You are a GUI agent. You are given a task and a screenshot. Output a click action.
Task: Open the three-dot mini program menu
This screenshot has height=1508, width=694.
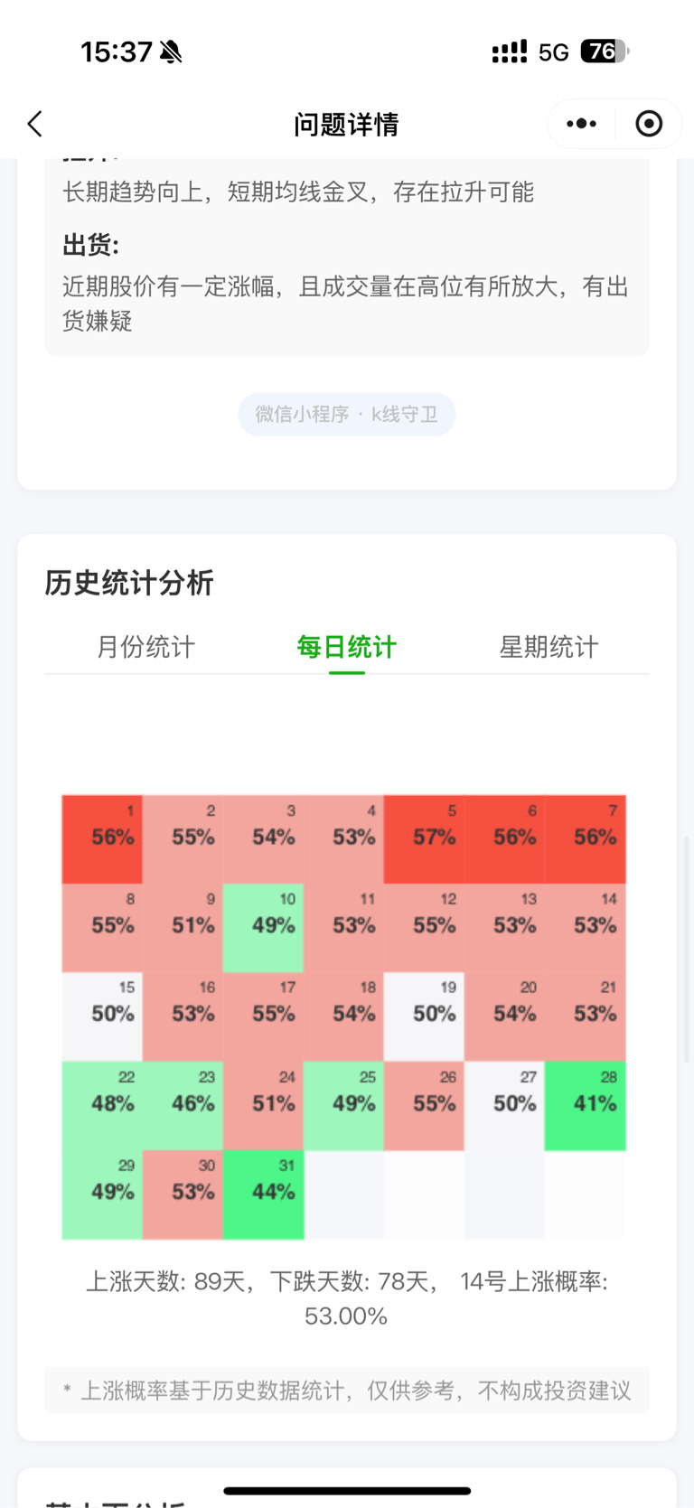click(581, 124)
